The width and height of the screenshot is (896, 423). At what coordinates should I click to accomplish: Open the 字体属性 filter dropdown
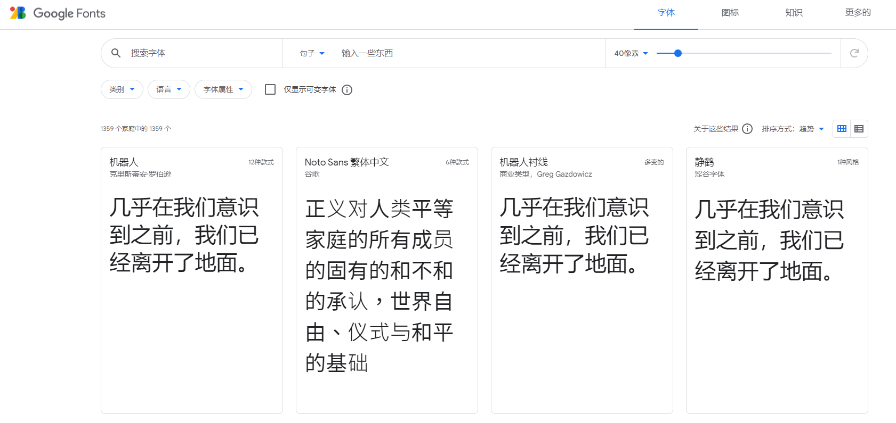click(223, 89)
